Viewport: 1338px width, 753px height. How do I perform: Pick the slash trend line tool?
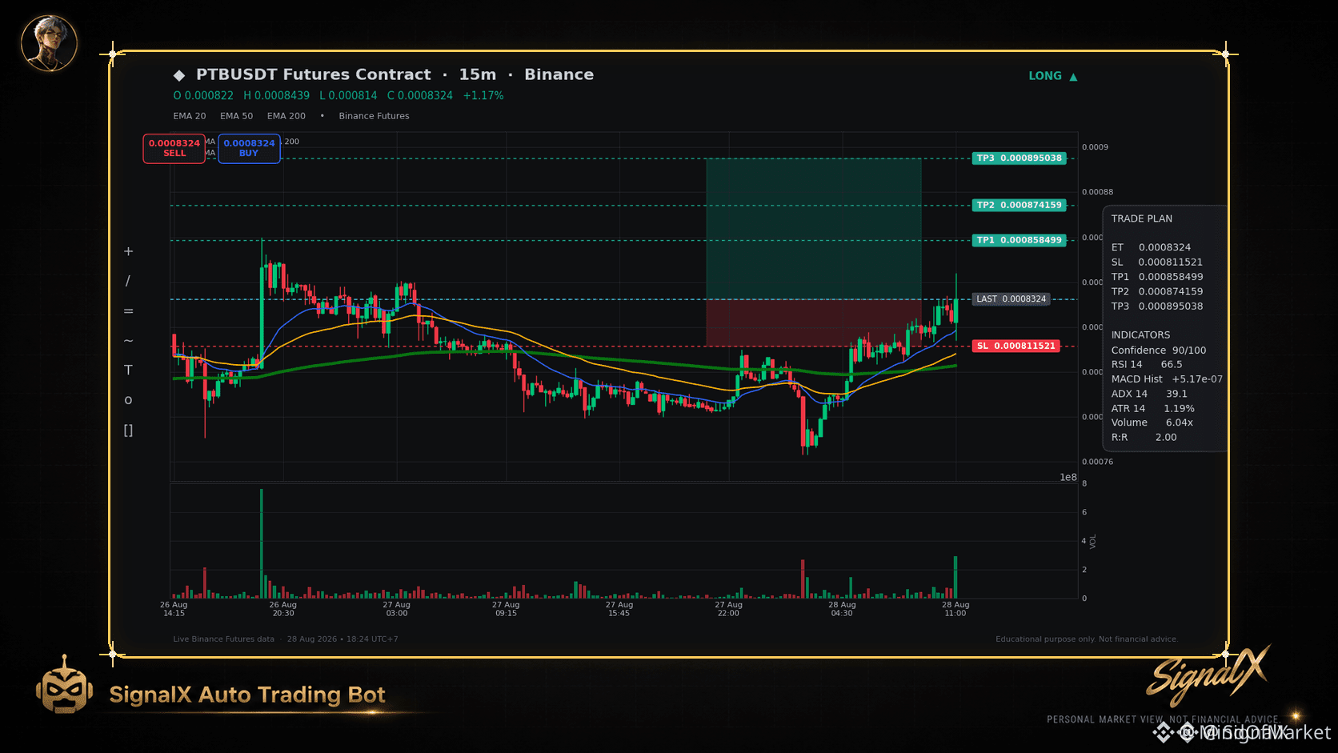tap(128, 281)
